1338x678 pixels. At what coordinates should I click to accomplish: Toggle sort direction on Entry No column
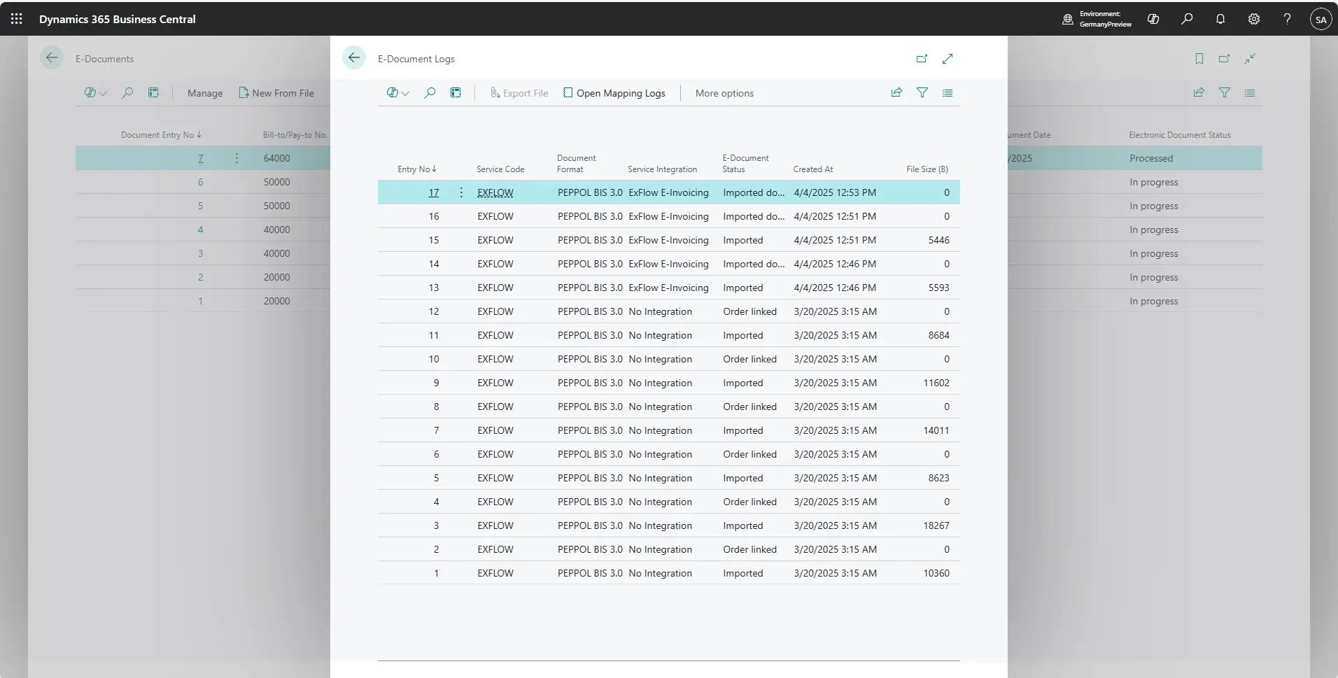(416, 169)
